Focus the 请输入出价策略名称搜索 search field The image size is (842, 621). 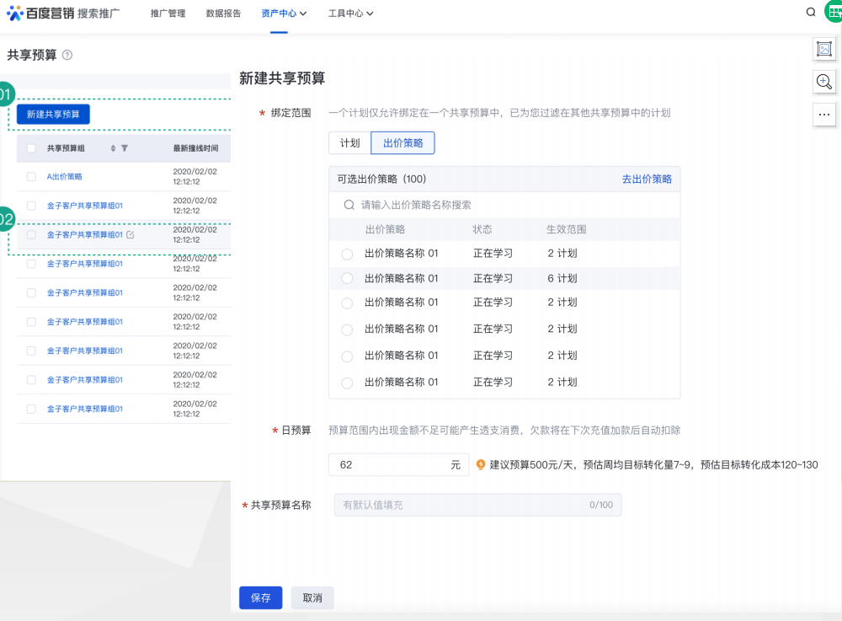(x=504, y=205)
